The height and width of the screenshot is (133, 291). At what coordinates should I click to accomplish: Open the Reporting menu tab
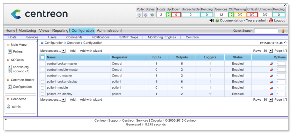tap(60, 31)
